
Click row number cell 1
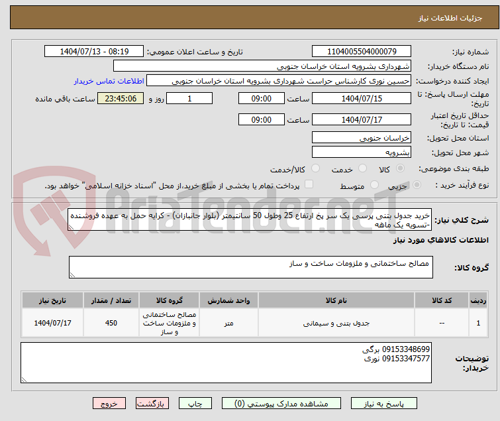coord(478,323)
